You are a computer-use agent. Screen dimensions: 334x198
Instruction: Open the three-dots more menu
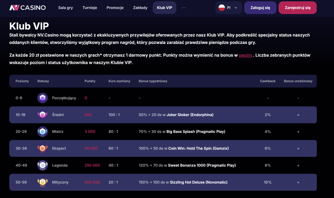pyautogui.click(x=184, y=8)
